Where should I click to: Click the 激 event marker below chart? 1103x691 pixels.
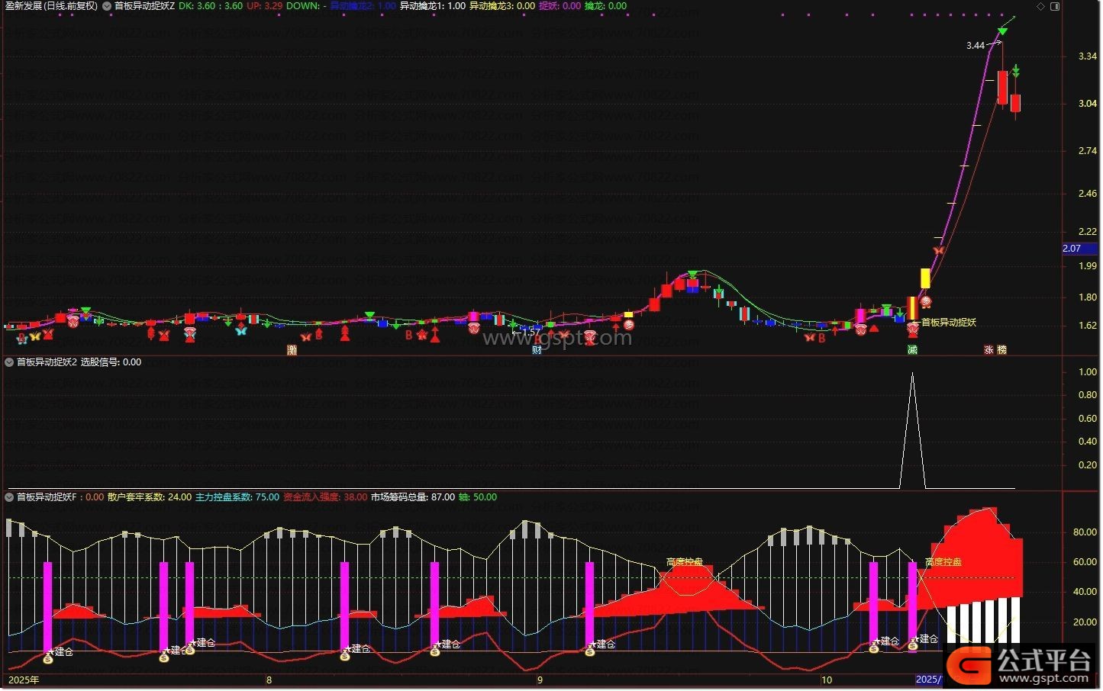pos(292,350)
